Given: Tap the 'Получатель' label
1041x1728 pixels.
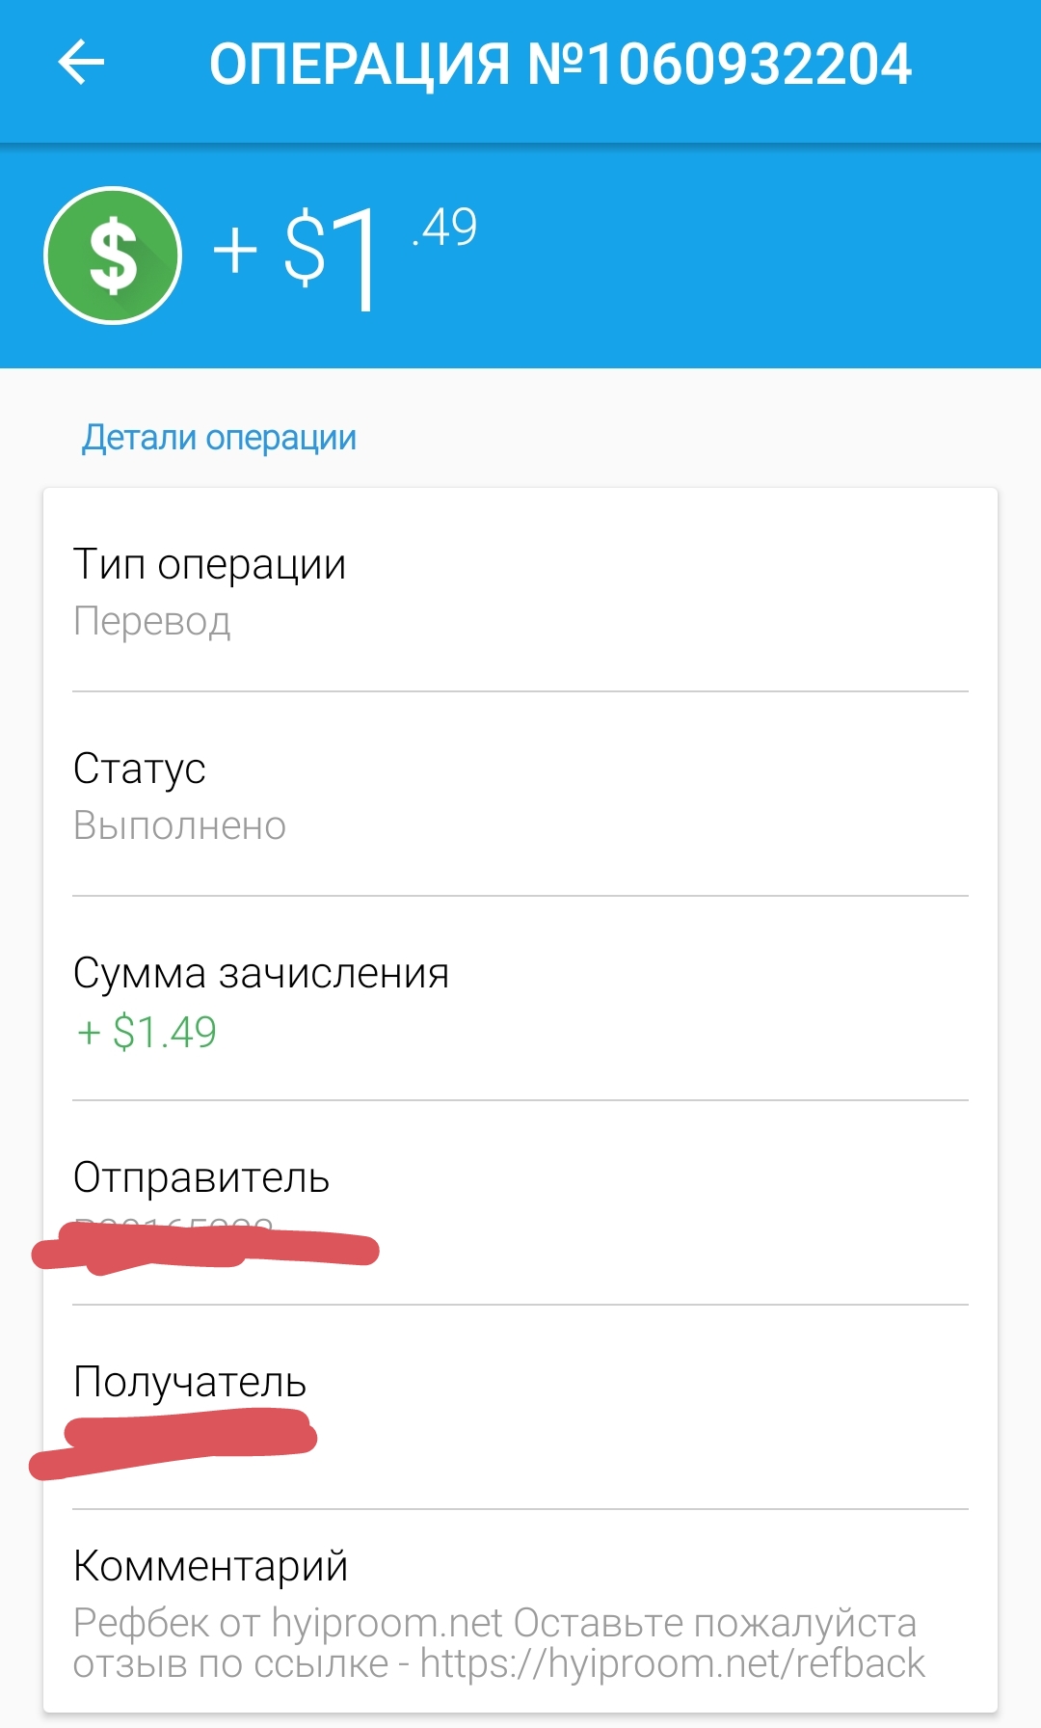Looking at the screenshot, I should point(190,1382).
